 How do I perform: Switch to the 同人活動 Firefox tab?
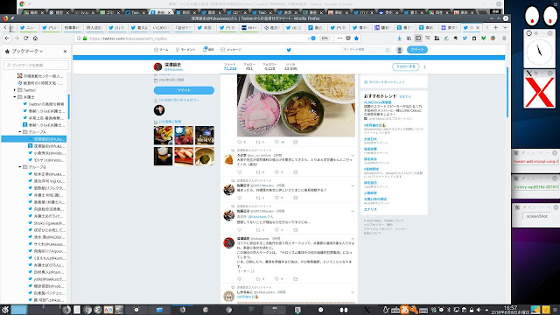click(94, 27)
